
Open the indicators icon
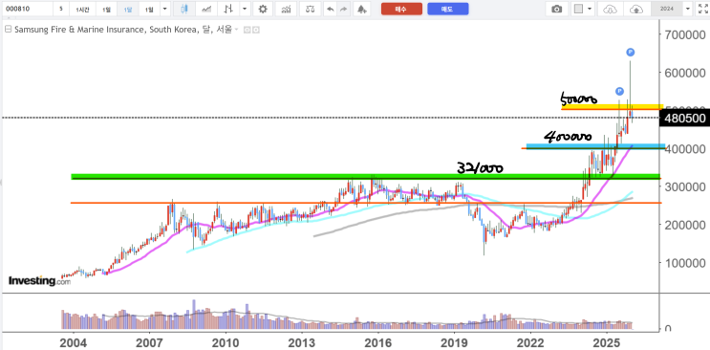(286, 9)
